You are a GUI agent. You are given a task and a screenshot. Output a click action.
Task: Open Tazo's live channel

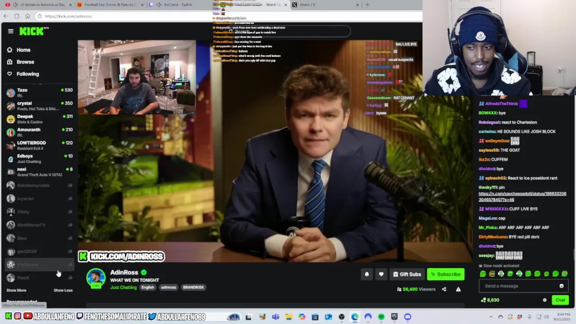[40, 93]
